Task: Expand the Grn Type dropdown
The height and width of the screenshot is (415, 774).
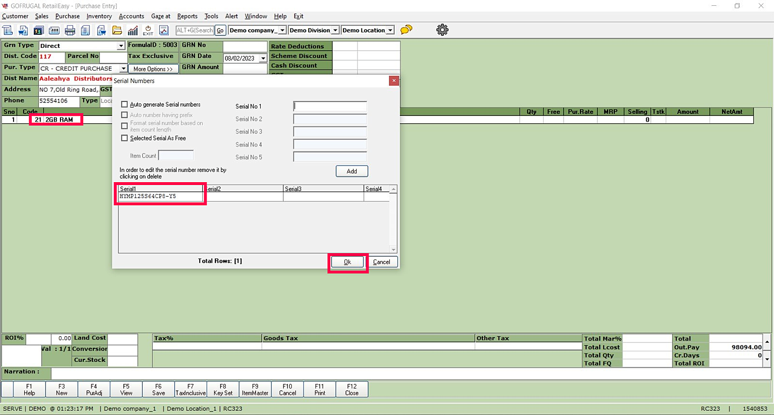Action: [121, 46]
